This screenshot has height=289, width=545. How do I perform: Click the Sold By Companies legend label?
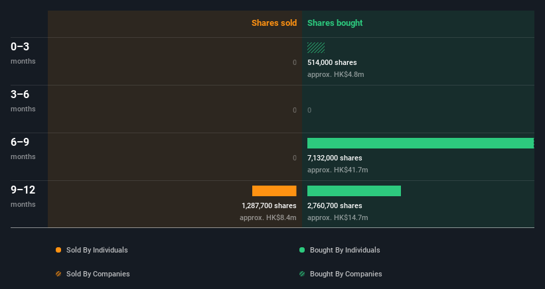pos(98,274)
